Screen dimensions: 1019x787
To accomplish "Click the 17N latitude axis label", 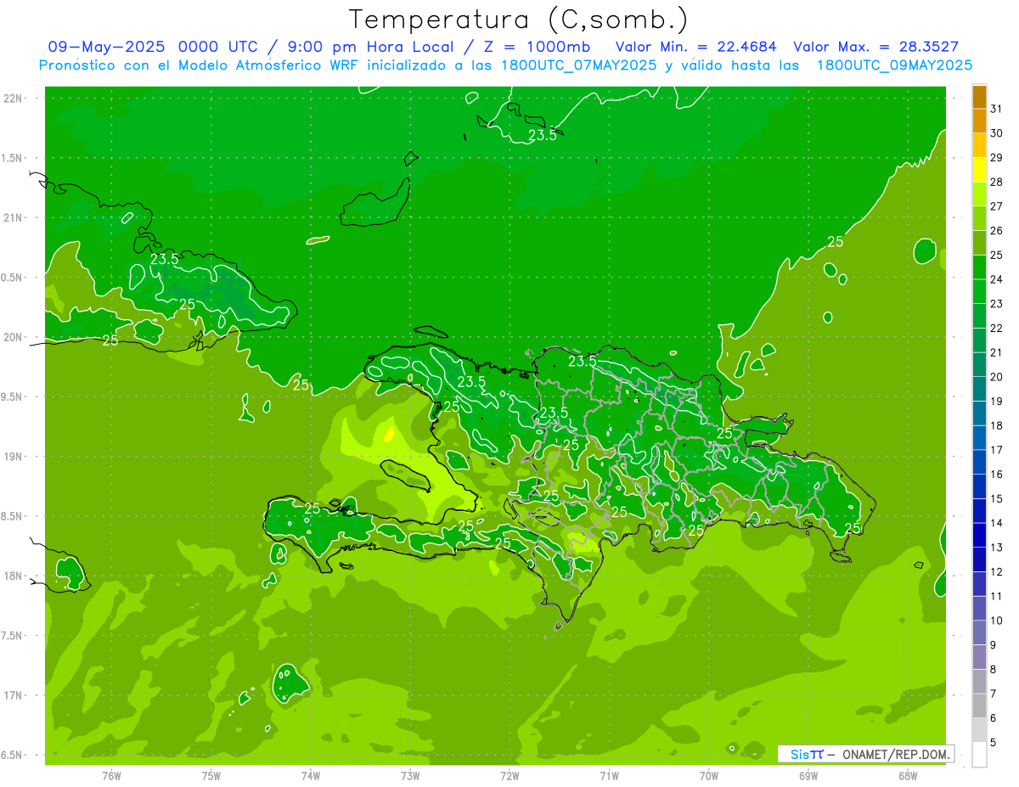I will (14, 695).
